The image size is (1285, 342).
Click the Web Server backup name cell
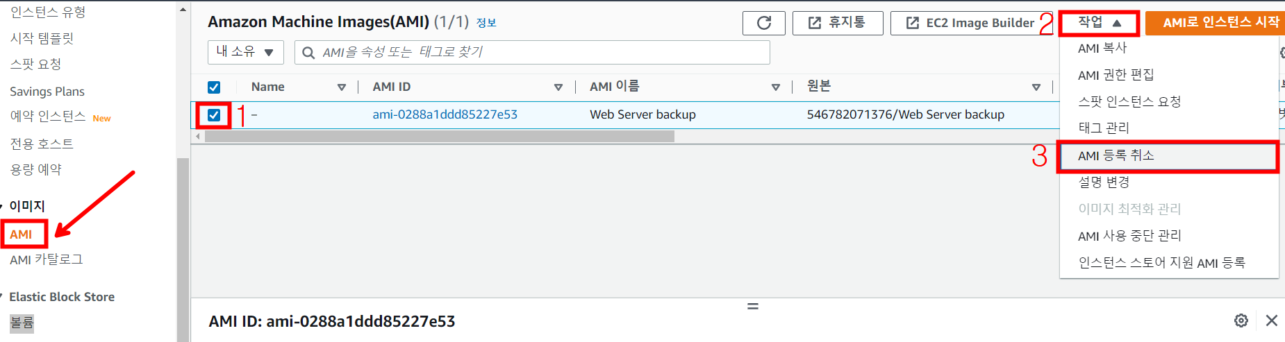pyautogui.click(x=642, y=114)
